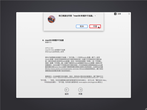Click 取消 in the license confirmation dialog
Viewport: 147px width, 110px height.
point(82,26)
